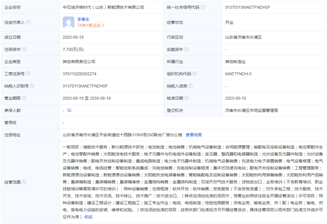Open legal representative 李春生 profile link
The image size is (327, 224).
(x=83, y=19)
